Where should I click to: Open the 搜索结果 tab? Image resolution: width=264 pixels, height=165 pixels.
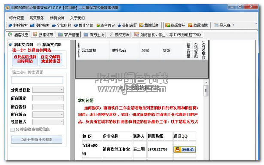43,34
